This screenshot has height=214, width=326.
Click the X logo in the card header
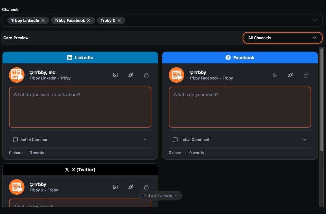(x=67, y=170)
